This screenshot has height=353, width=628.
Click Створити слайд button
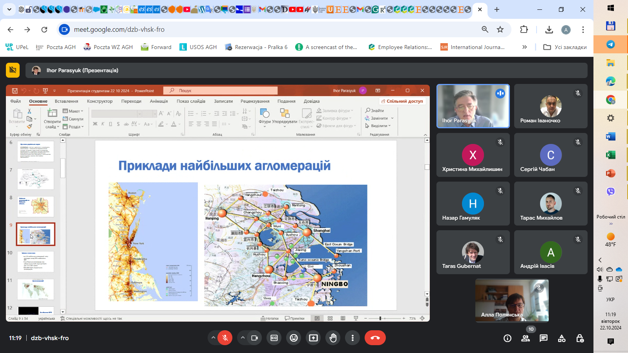coord(52,118)
